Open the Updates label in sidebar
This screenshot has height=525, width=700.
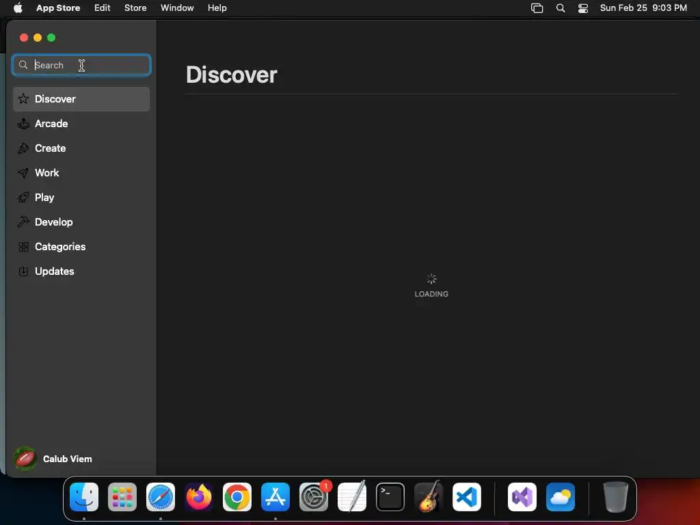point(55,271)
